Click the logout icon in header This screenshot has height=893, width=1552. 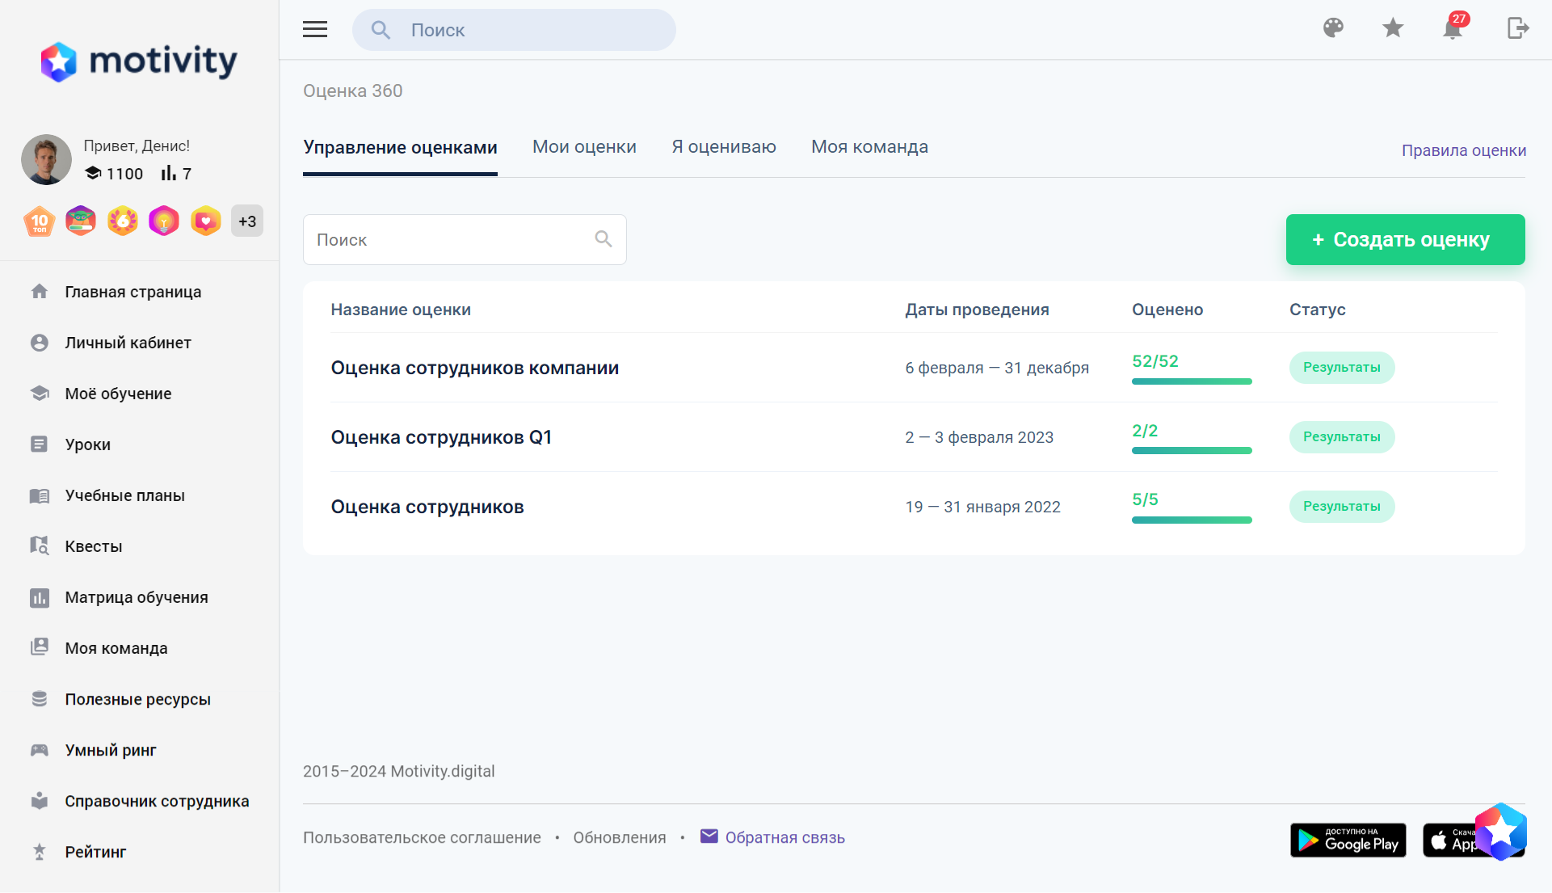(1517, 28)
